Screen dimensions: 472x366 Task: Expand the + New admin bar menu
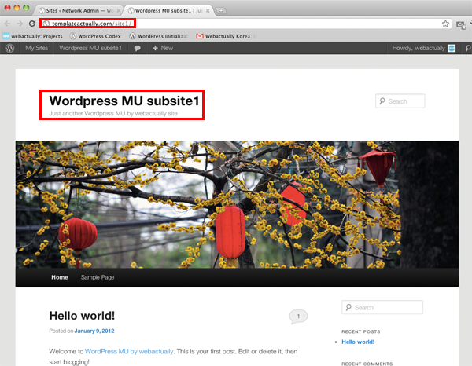point(163,49)
